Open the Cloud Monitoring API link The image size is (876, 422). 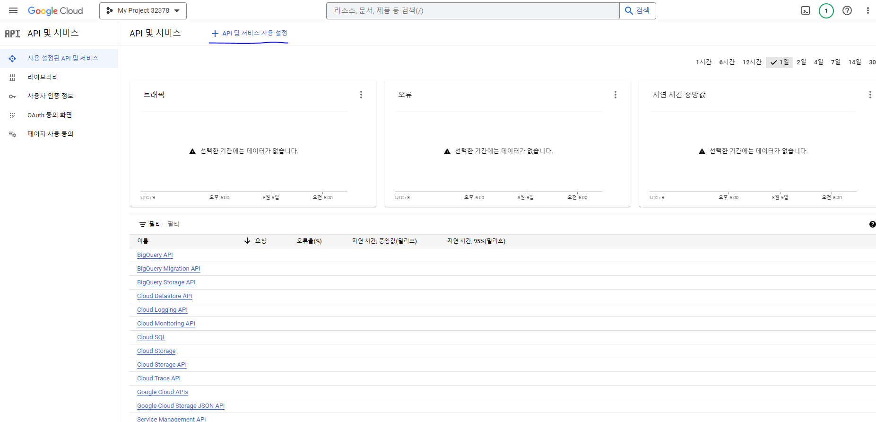tap(166, 324)
